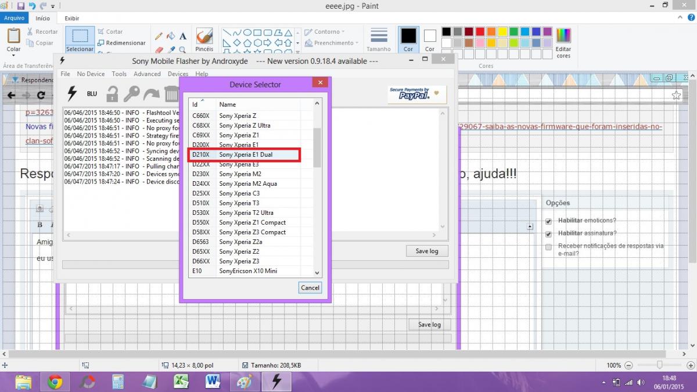Select the red color swatch in Paint
The image size is (697, 392).
point(480,32)
